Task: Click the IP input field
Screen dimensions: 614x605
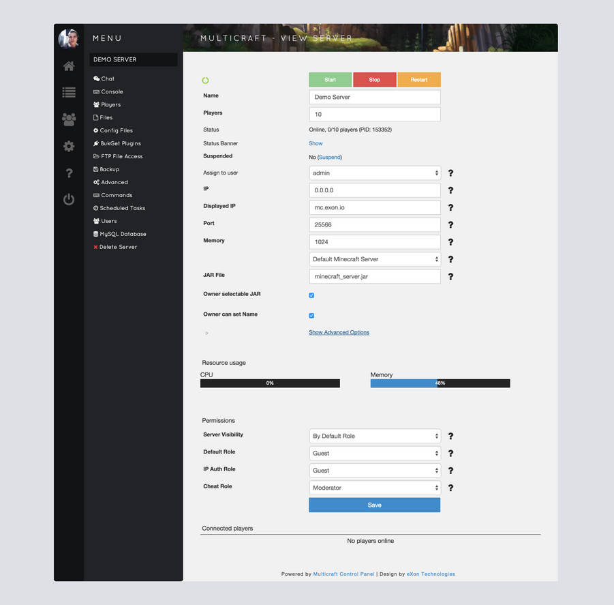Action: click(375, 190)
